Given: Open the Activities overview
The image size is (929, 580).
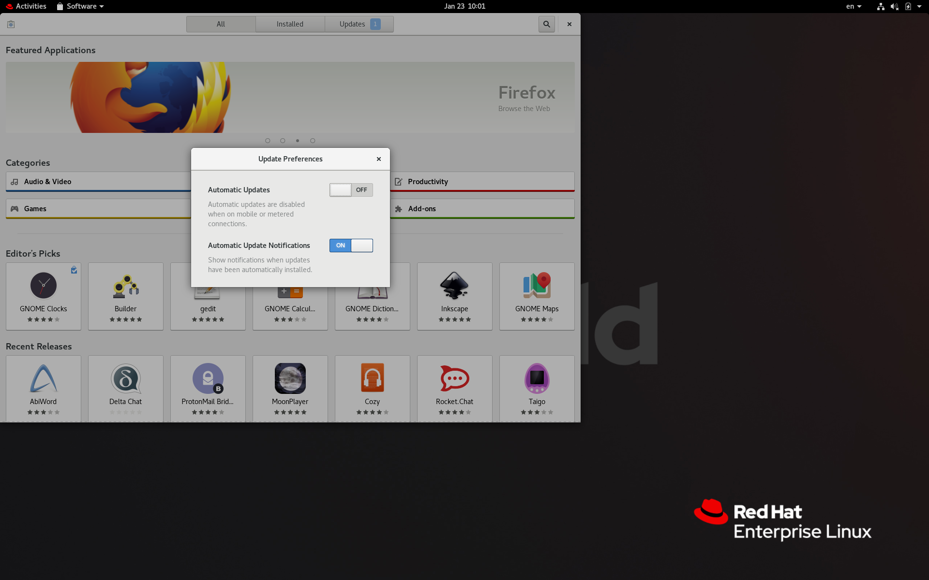Looking at the screenshot, I should point(26,6).
